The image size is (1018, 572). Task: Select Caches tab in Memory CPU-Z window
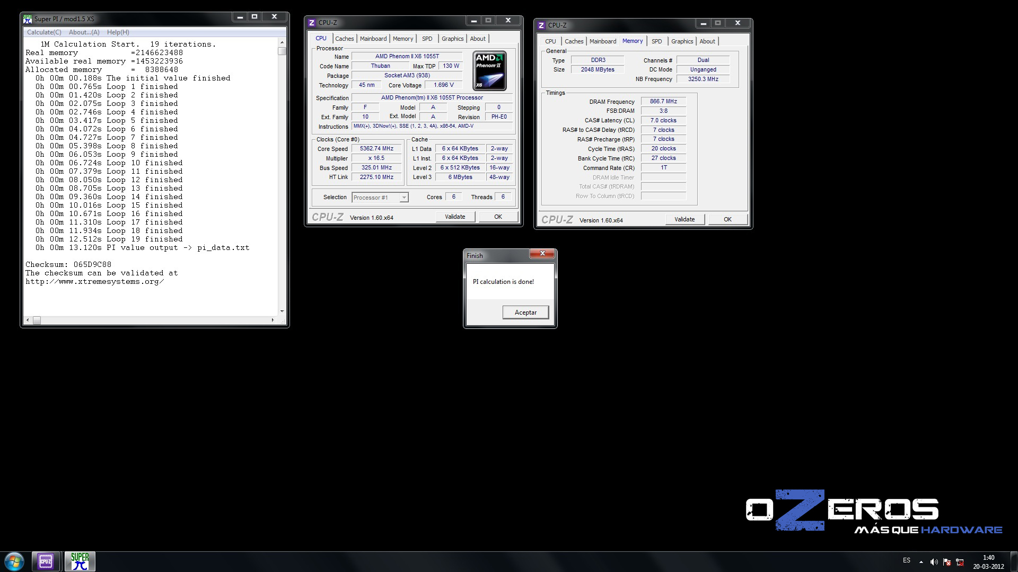pos(574,41)
